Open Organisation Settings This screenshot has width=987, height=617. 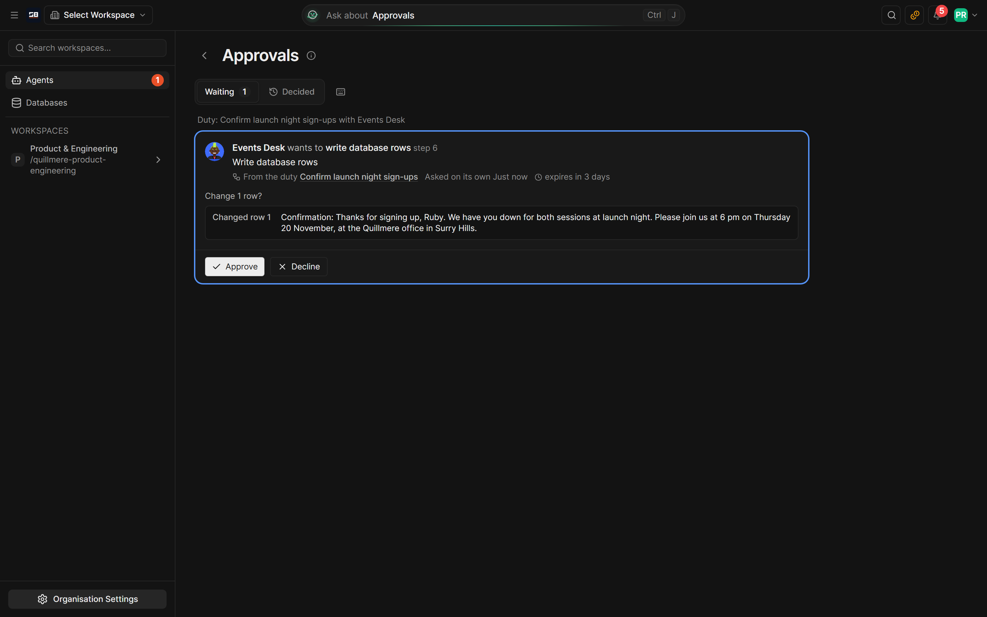(87, 599)
